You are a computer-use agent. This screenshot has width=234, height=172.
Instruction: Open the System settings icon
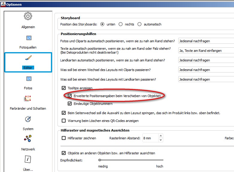pyautogui.click(x=28, y=119)
